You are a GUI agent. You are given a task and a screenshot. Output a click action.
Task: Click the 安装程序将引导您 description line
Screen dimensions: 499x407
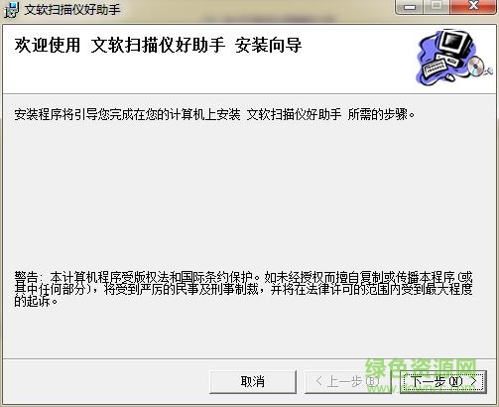coord(214,115)
